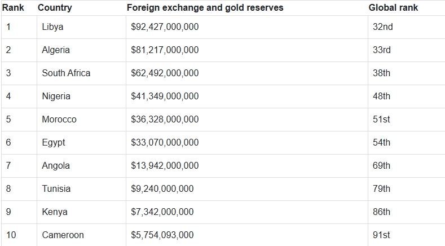Click the Morocco table cell
Screen dimensions: 445x246
tap(59, 120)
